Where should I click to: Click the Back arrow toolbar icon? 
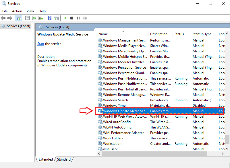3,18
